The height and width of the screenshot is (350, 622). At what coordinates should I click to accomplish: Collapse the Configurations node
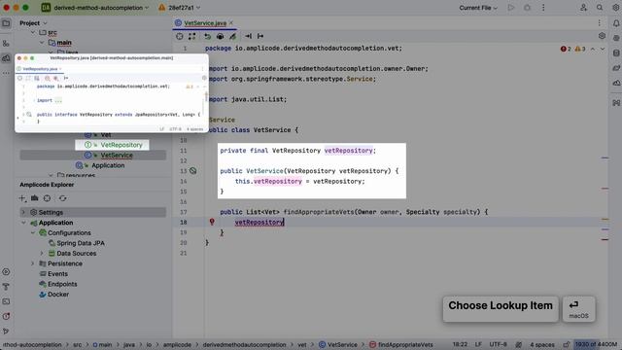click(x=33, y=233)
